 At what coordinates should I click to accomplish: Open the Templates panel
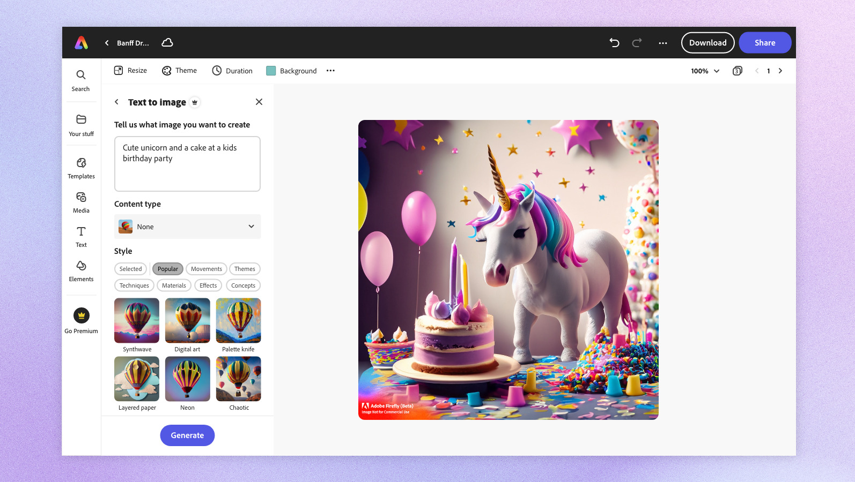[81, 168]
